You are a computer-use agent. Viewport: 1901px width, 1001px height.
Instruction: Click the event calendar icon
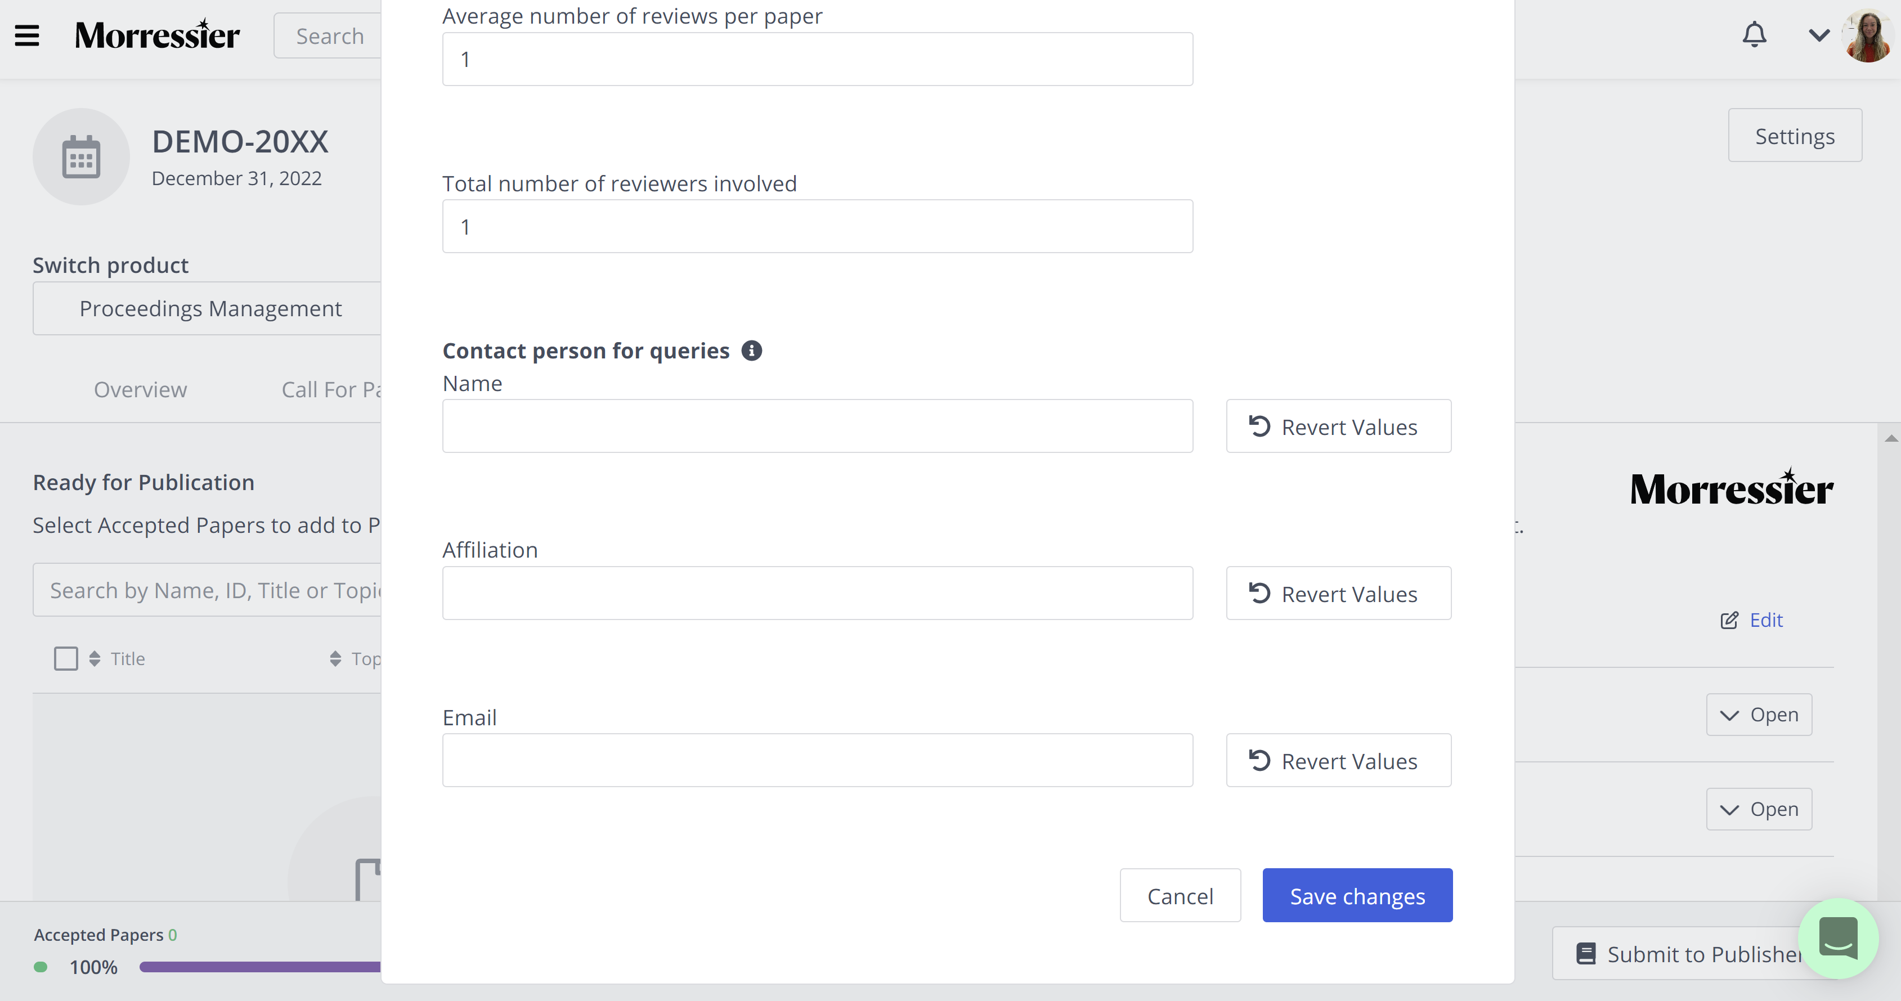click(81, 156)
